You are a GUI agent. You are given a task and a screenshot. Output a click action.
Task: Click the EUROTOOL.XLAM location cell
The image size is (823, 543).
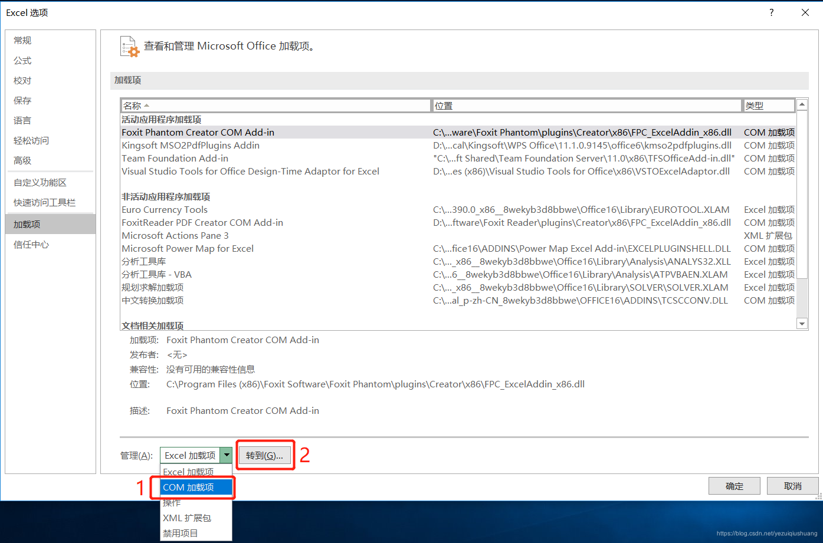tap(581, 209)
